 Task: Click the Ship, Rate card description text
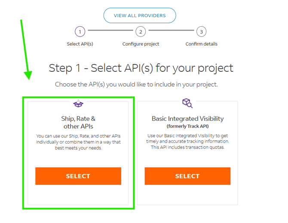pos(78,142)
